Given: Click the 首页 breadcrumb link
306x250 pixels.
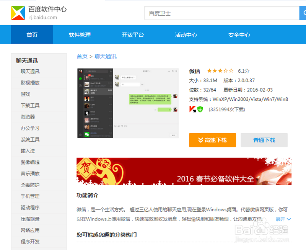Looking at the screenshot, I should click(82, 56).
